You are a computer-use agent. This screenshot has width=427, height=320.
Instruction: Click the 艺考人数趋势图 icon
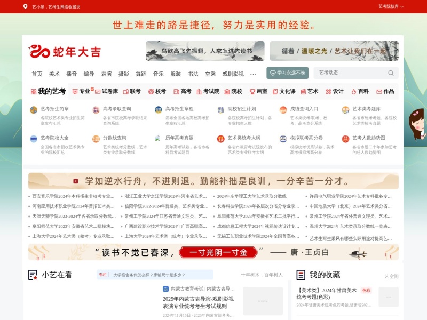tap(345, 139)
